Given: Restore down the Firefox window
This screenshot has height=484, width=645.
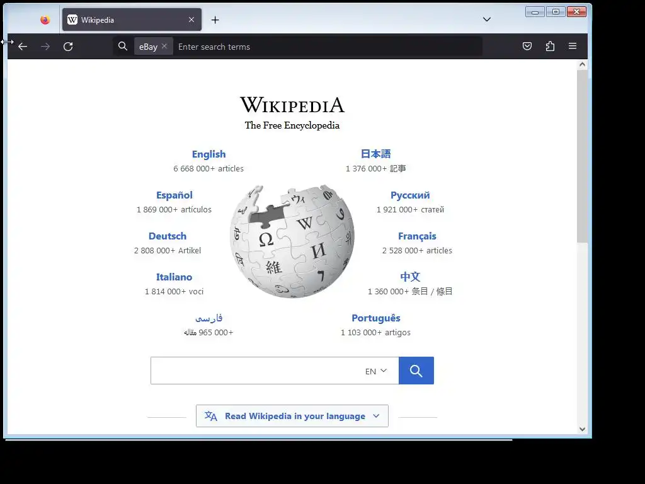Looking at the screenshot, I should point(556,11).
